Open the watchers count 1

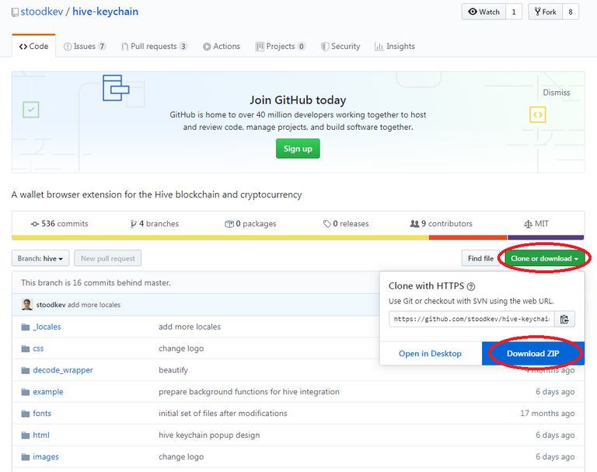(514, 12)
